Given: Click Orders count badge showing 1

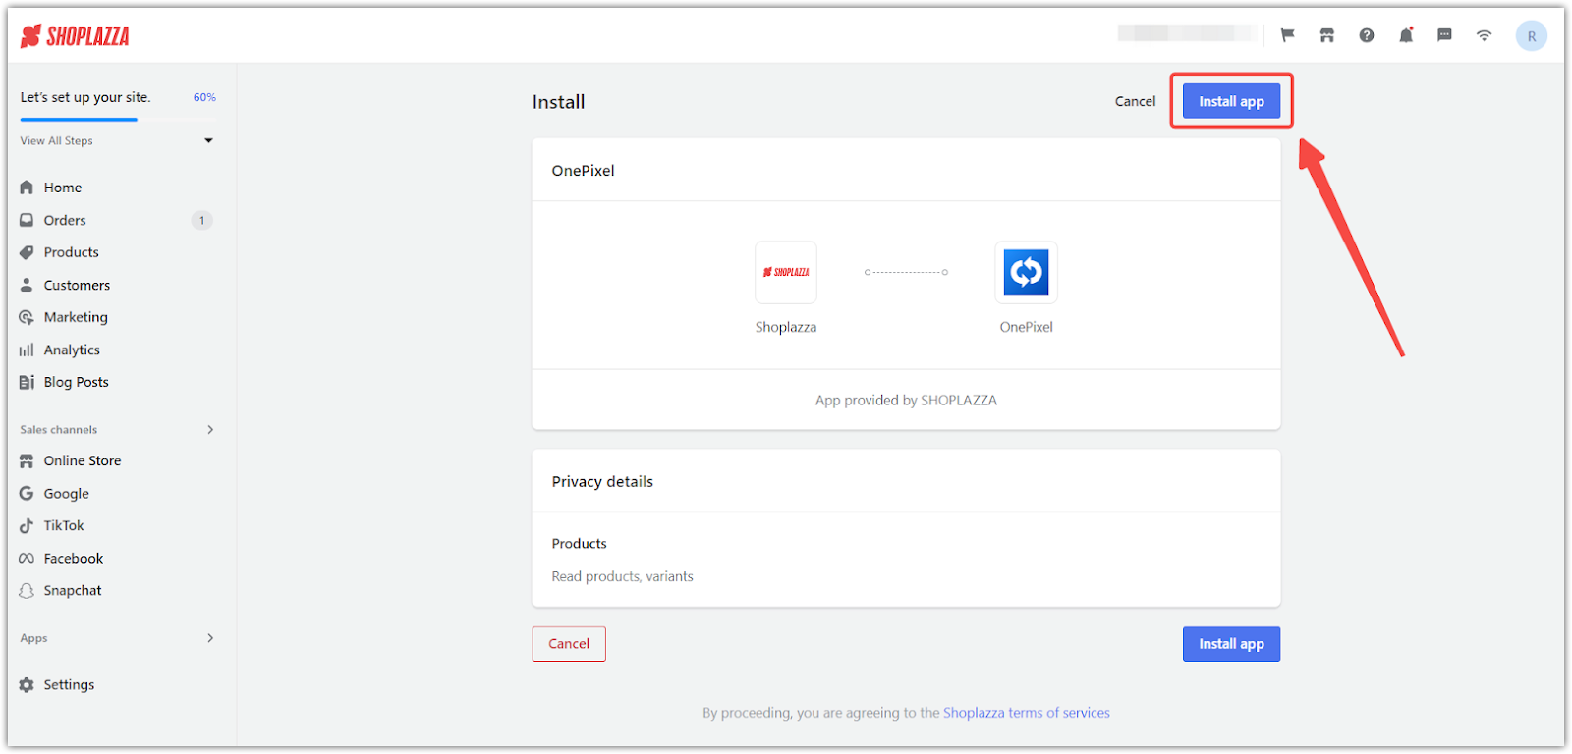Looking at the screenshot, I should coord(201,220).
